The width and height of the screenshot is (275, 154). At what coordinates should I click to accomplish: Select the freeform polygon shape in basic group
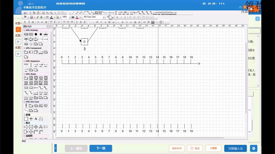(x=41, y=119)
